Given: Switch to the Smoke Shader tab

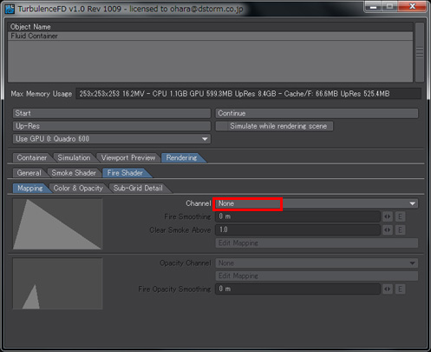Looking at the screenshot, I should (x=74, y=173).
